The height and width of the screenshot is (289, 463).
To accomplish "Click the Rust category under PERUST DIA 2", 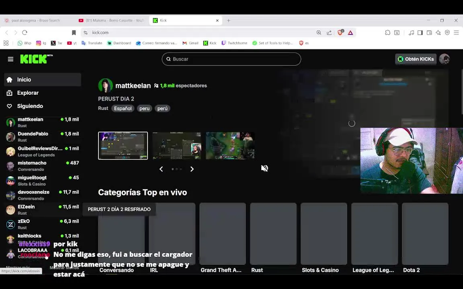I will point(103,108).
